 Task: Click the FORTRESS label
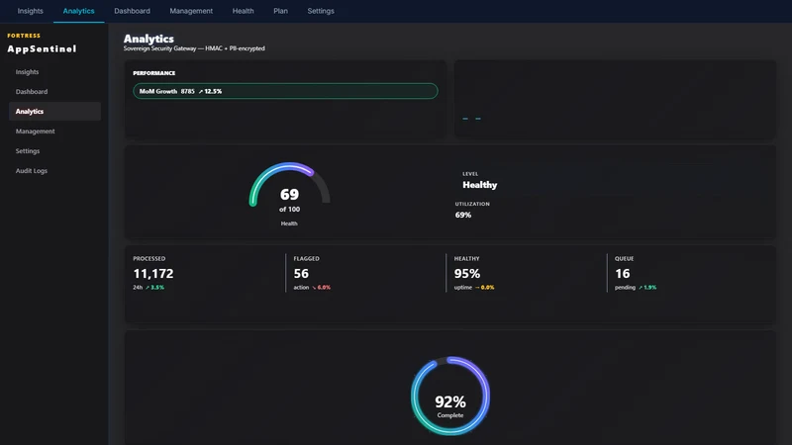coord(24,36)
